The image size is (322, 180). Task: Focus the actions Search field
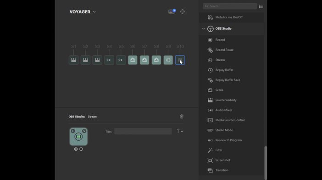pos(230,6)
